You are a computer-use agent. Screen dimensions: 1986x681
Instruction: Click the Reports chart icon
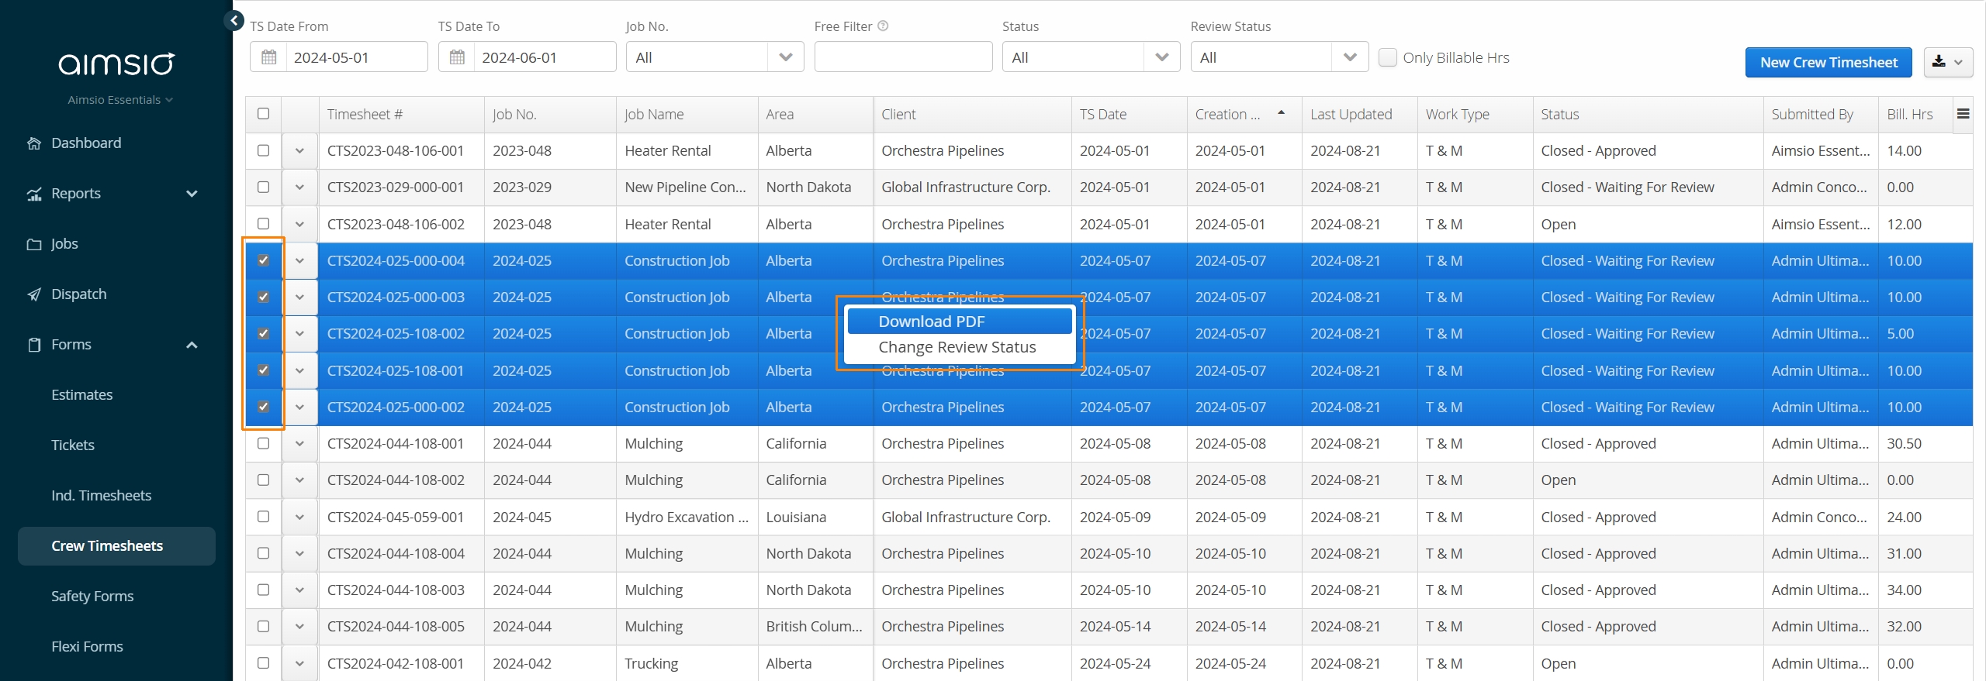click(x=34, y=194)
